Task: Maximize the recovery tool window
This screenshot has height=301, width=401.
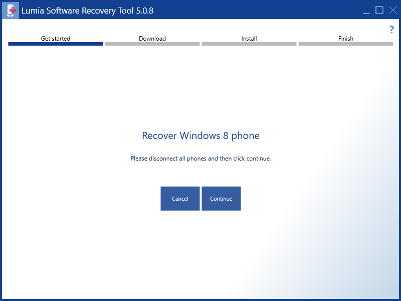Action: coord(379,10)
